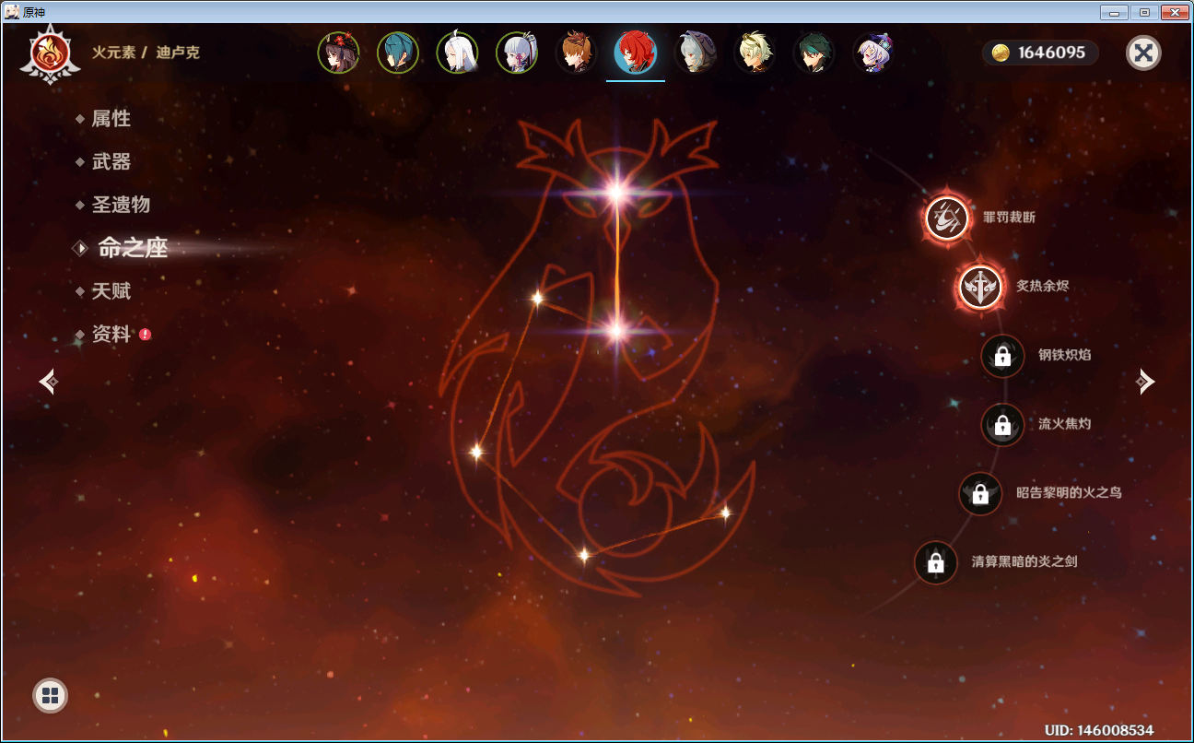1194x743 pixels.
Task: Close the character screen with X button
Action: pos(1143,53)
